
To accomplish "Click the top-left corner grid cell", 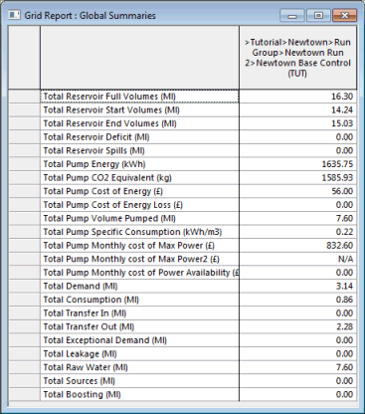I will tap(24, 58).
